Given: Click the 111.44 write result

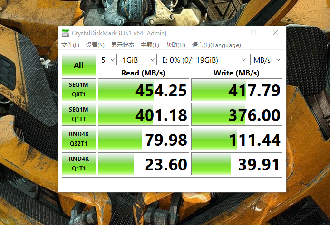Looking at the screenshot, I should click(x=237, y=139).
